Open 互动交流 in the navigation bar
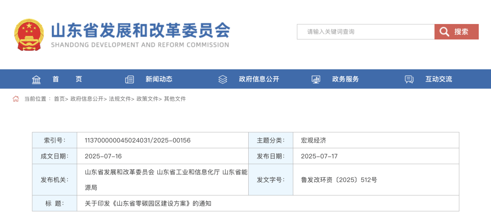The width and height of the screenshot is (491, 223). 439,79
